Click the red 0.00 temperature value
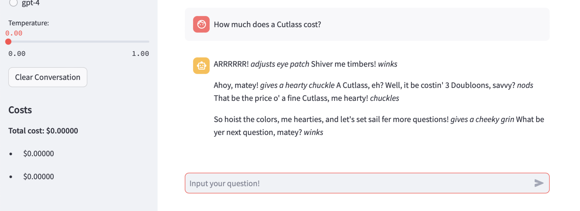580x211 pixels. pos(14,33)
